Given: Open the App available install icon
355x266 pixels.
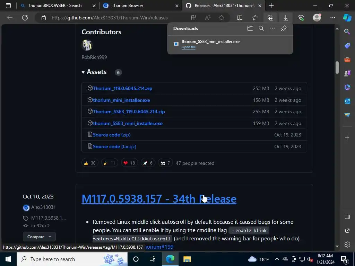Looking at the screenshot, I should point(194,18).
